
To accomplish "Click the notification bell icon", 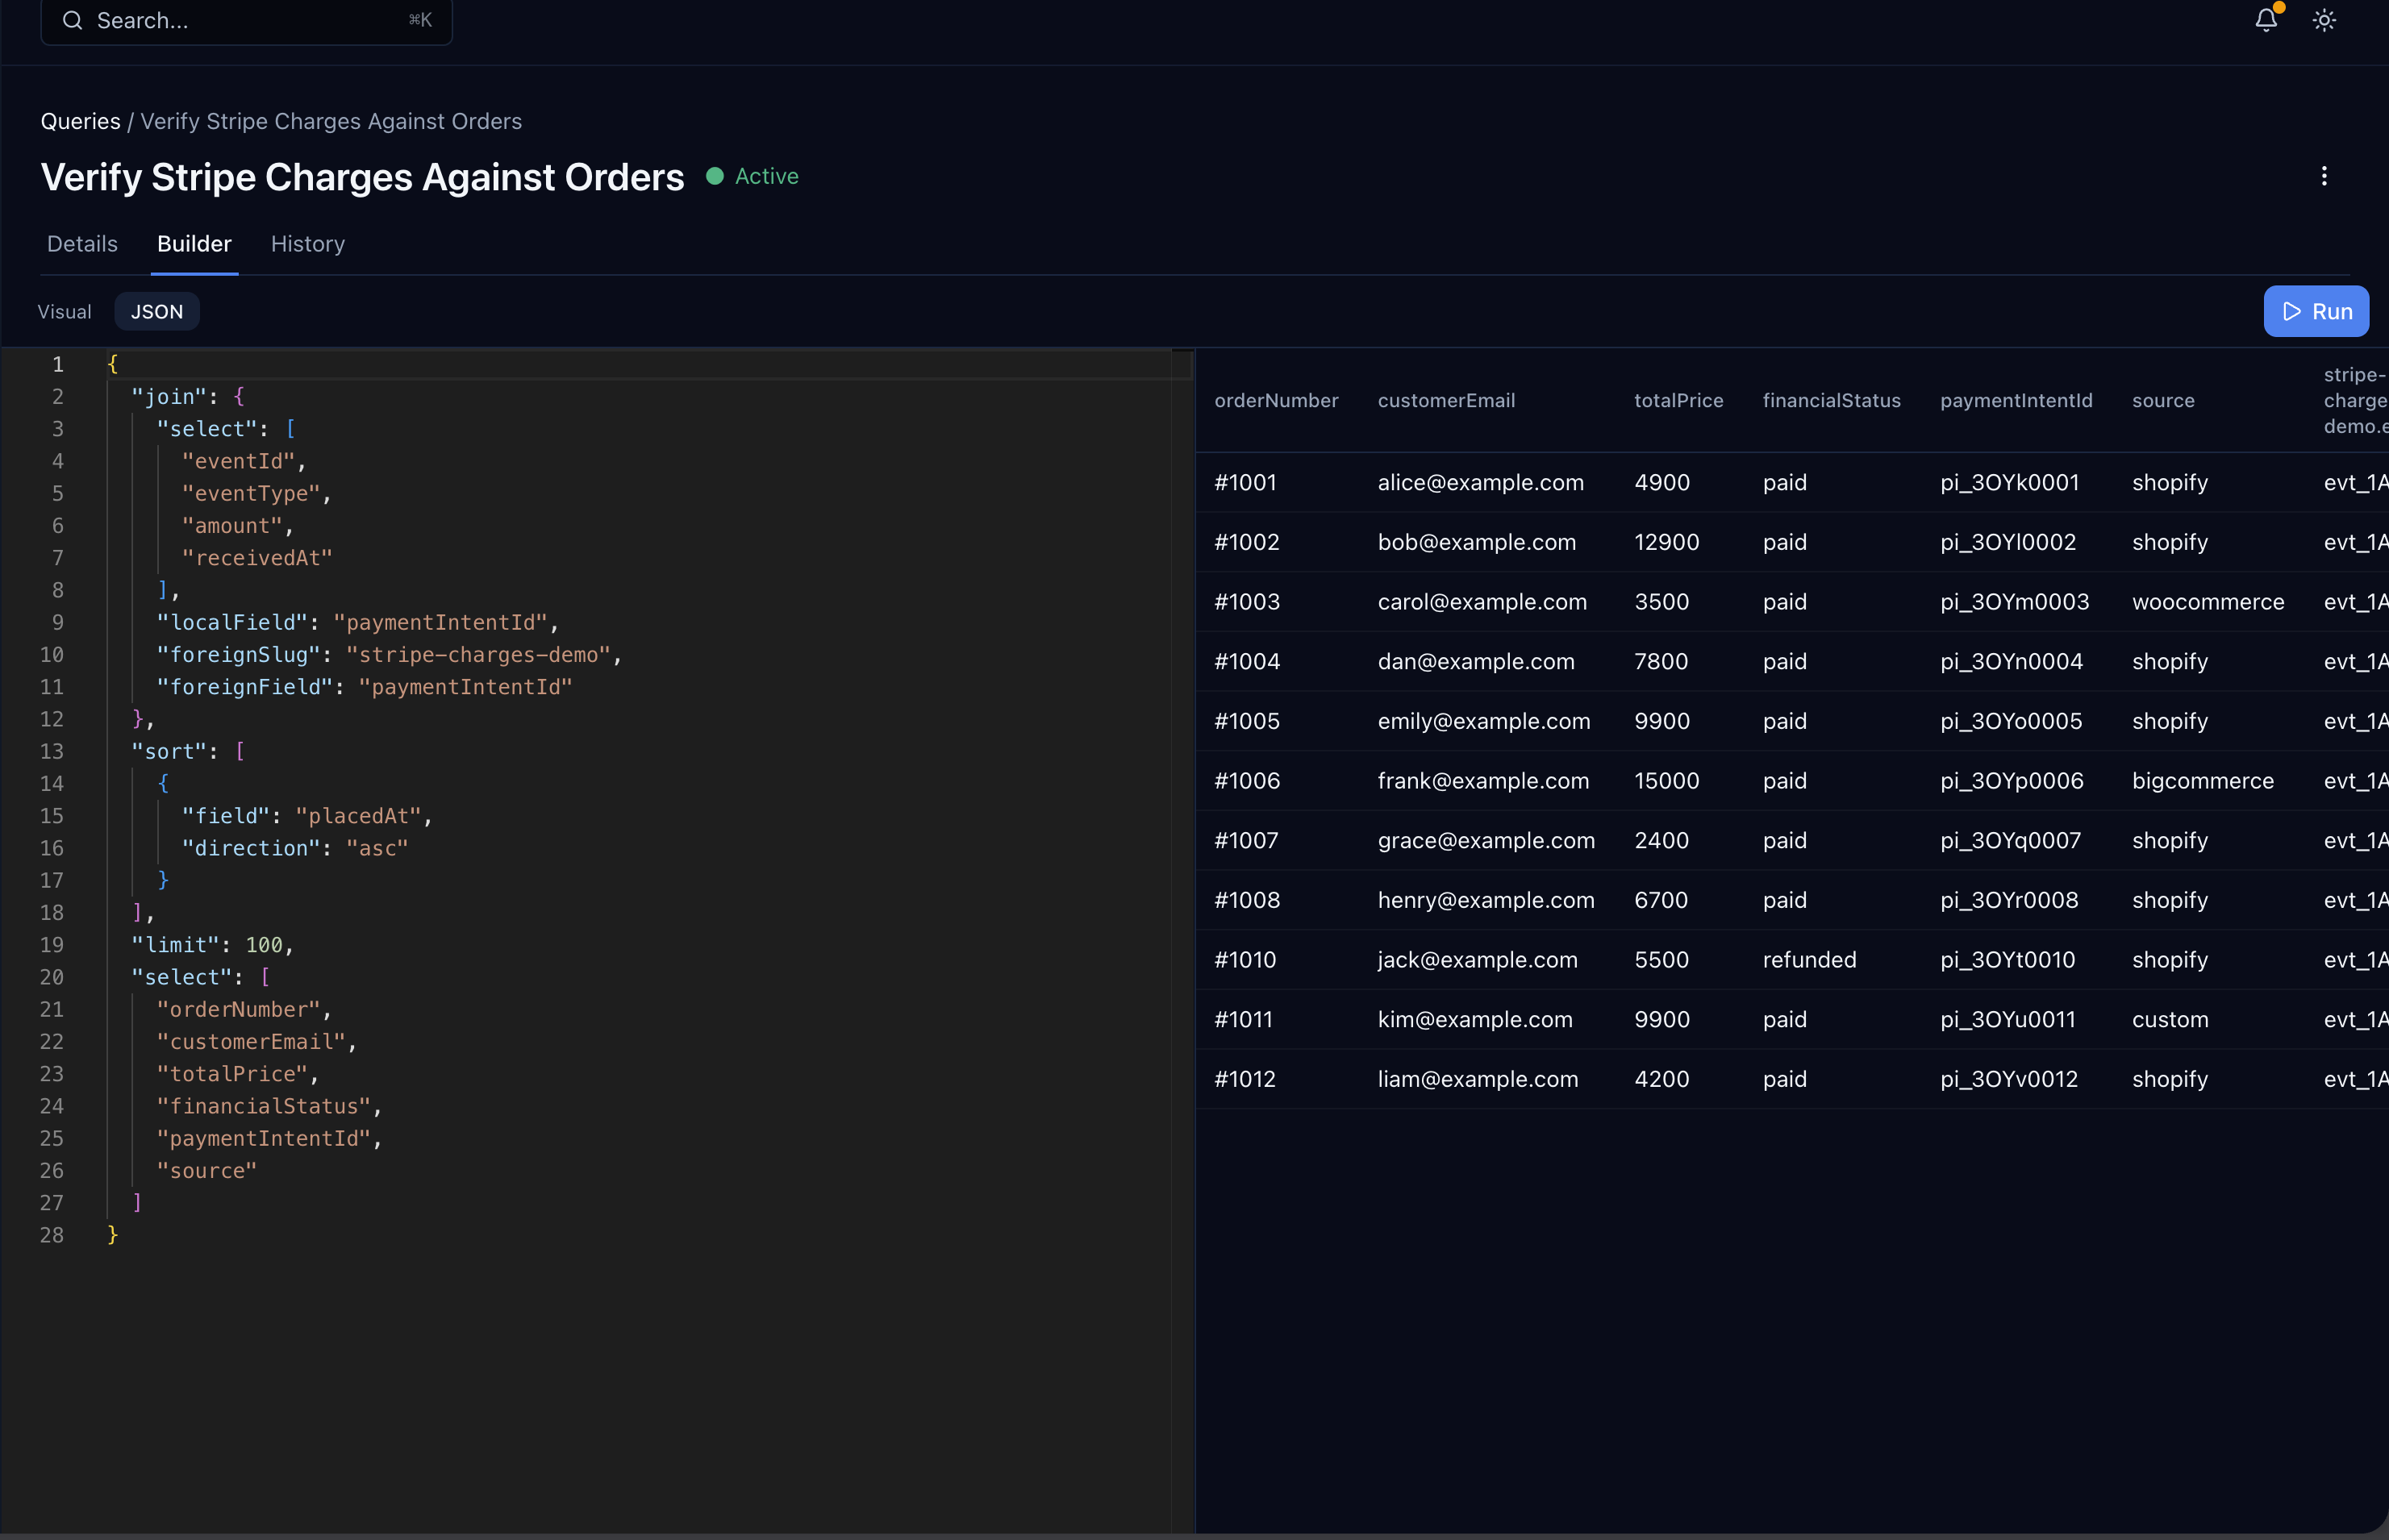I will click(2266, 20).
